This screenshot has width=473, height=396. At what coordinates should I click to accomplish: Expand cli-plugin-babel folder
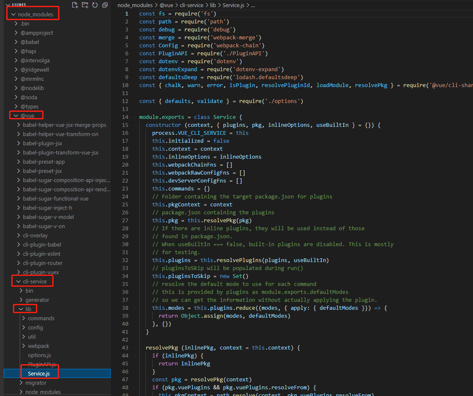pos(19,244)
